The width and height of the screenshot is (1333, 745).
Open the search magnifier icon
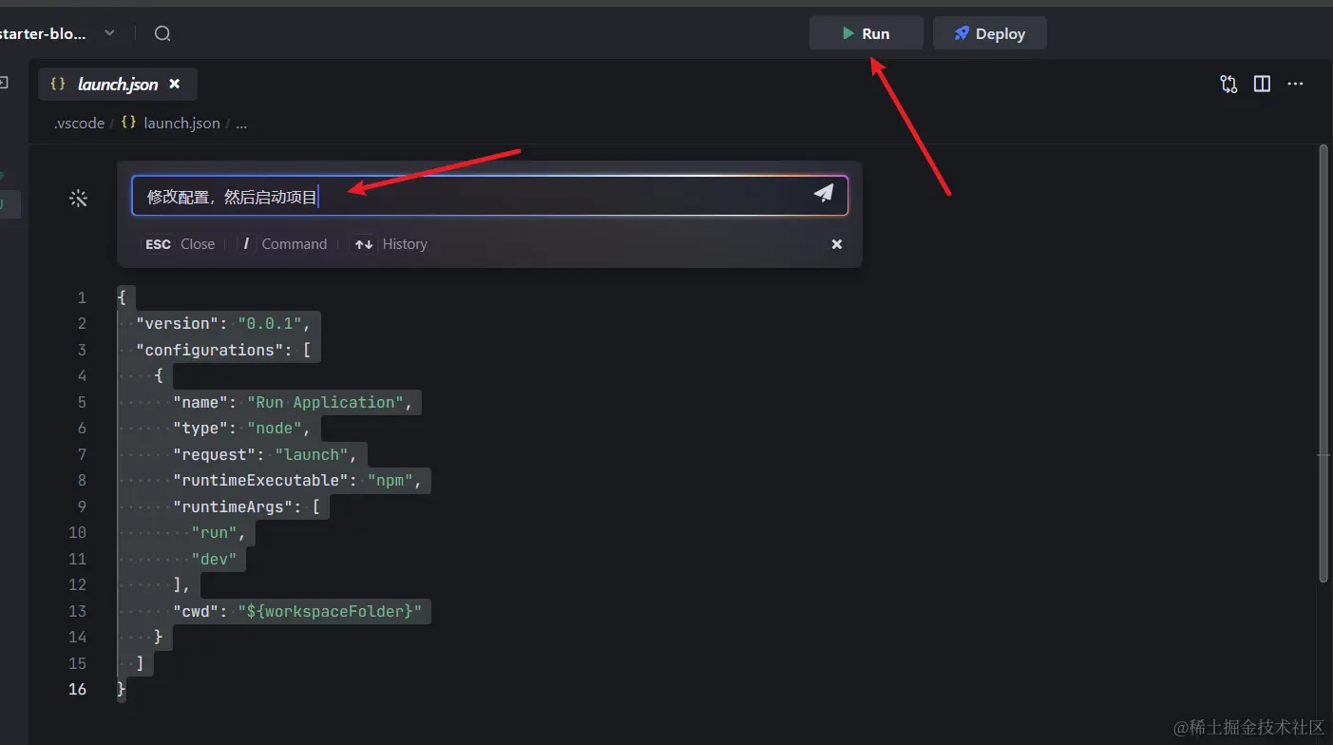pos(162,33)
